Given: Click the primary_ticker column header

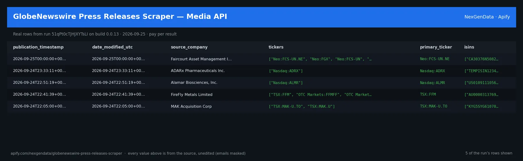Looking at the screenshot, I should point(436,47).
